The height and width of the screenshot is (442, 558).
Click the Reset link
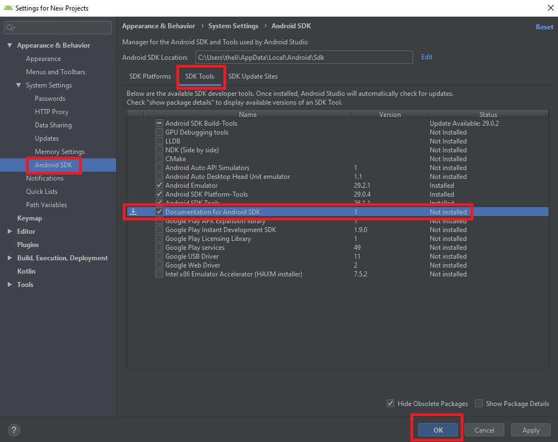tap(544, 27)
